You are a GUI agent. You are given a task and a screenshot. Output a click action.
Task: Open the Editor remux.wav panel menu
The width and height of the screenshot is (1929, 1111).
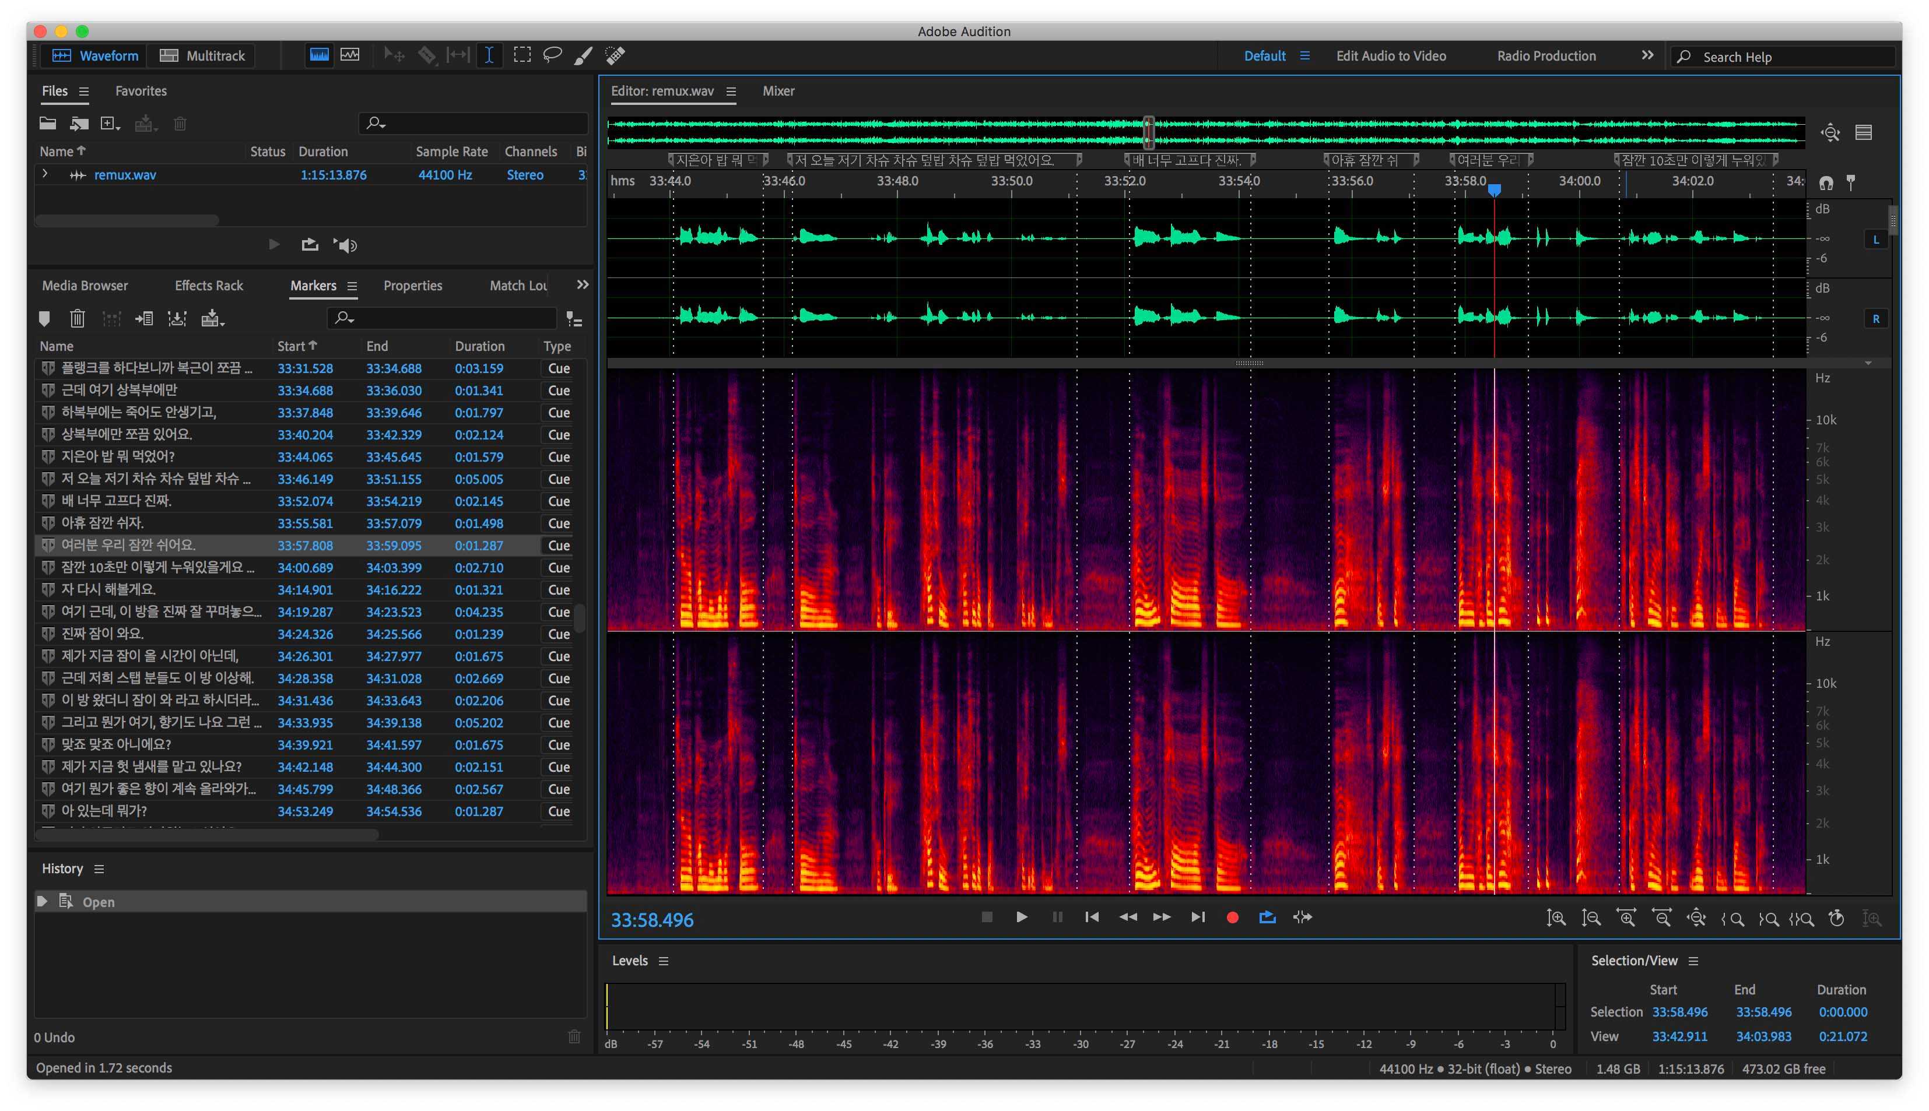(731, 92)
